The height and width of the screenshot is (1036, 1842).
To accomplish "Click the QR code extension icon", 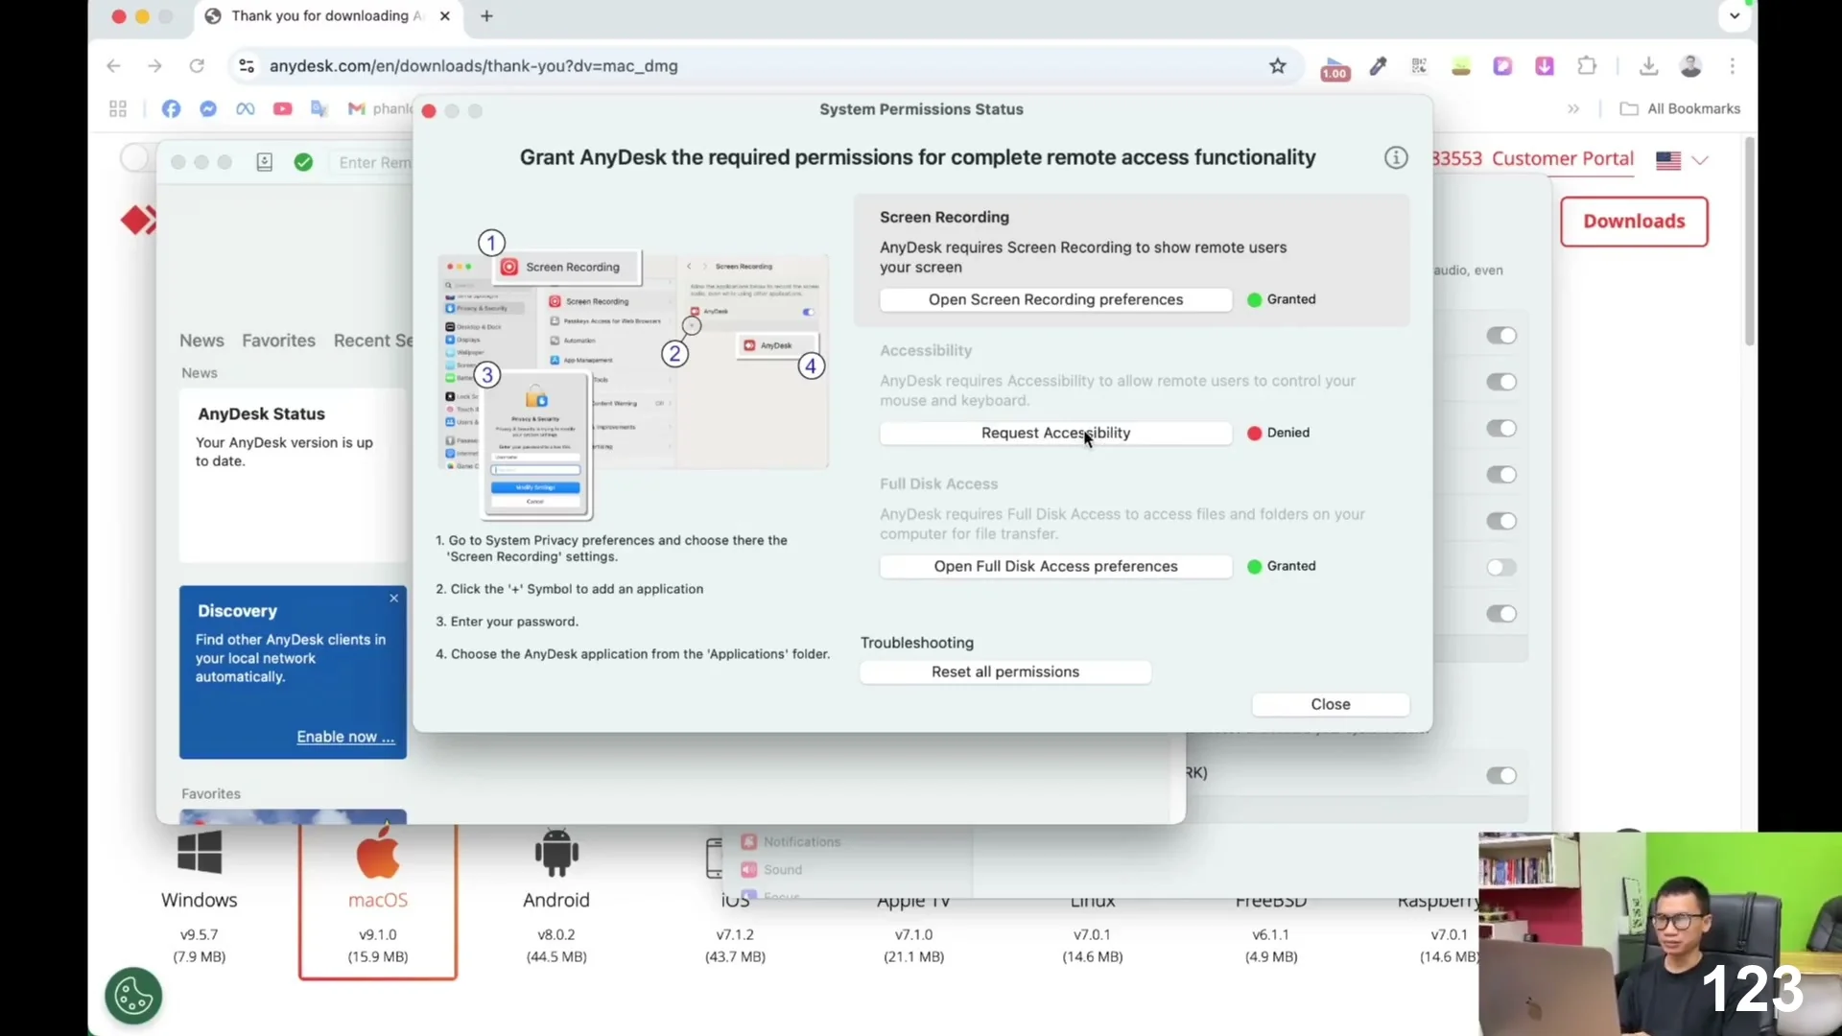I will pos(1419,66).
